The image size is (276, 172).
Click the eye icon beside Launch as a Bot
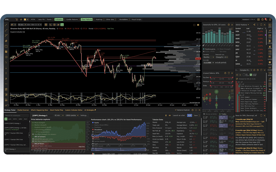click(x=170, y=115)
